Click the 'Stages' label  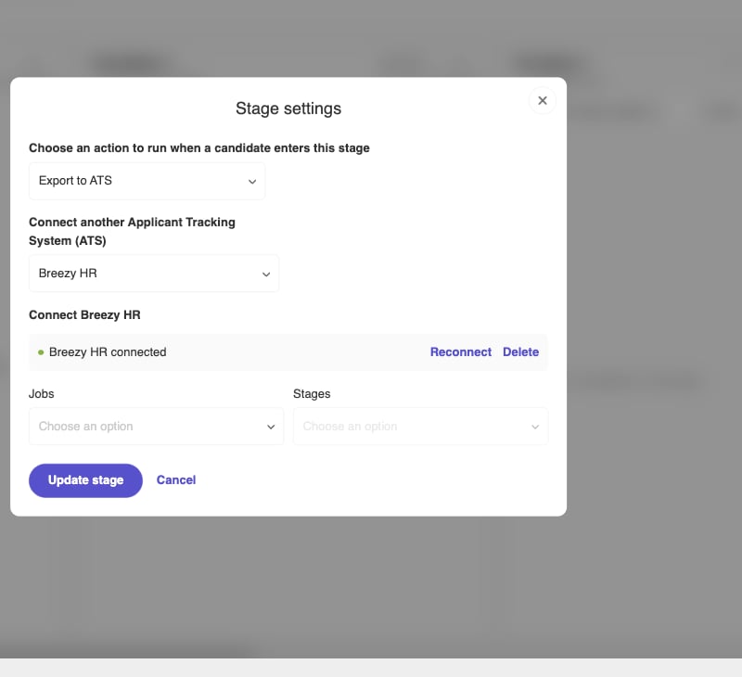pos(312,393)
